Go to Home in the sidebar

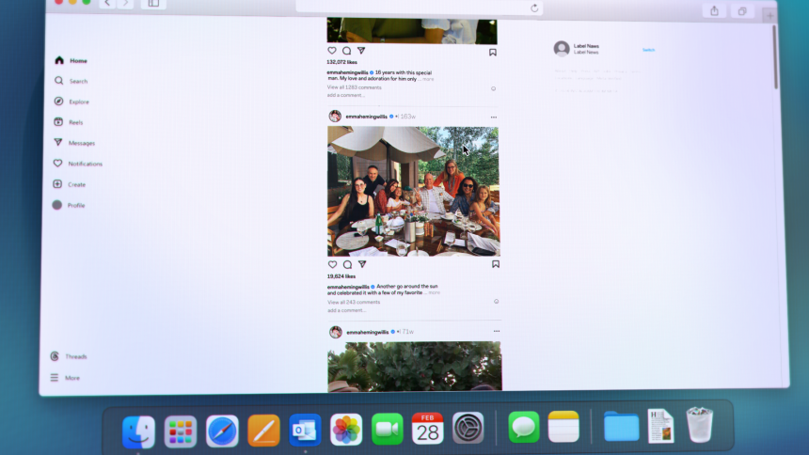click(59, 60)
